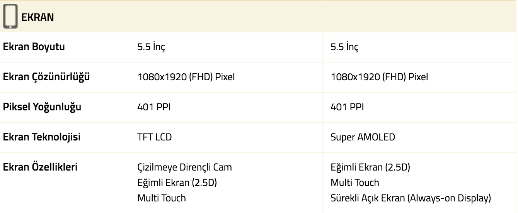
Task: Click second phone's 1080x1920 resolution
Action: click(379, 77)
